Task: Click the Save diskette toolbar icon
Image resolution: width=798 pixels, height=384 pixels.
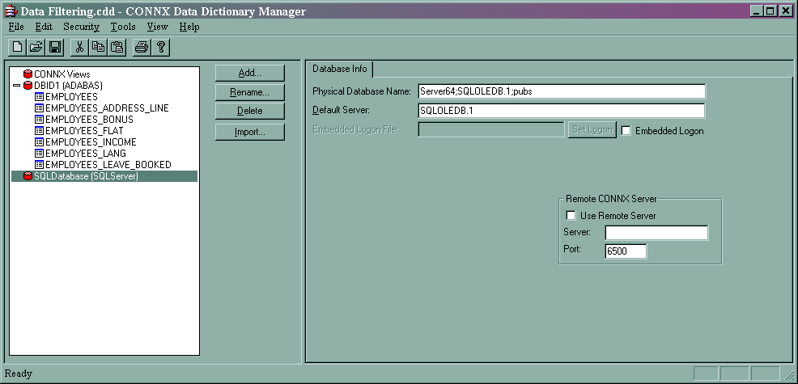Action: click(x=56, y=47)
